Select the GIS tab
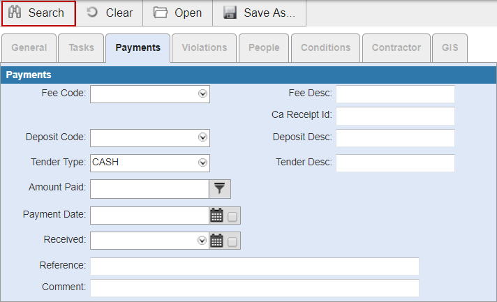Image resolution: width=497 pixels, height=302 pixels. pos(450,48)
